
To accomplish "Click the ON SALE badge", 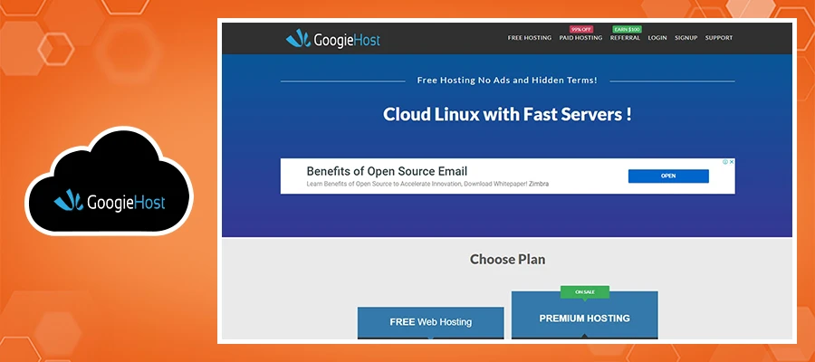I will (584, 291).
